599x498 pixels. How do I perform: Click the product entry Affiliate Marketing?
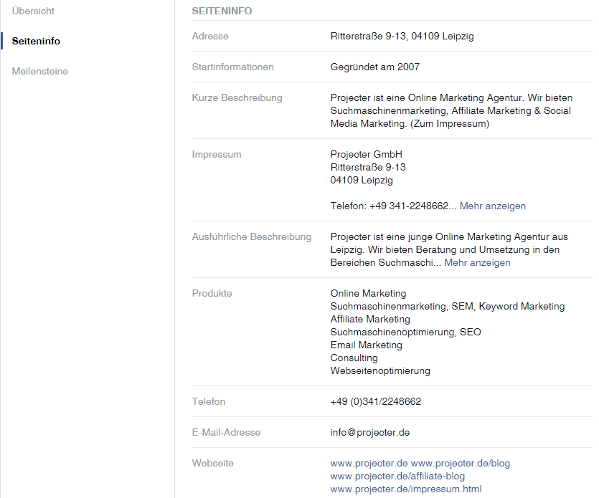point(370,320)
